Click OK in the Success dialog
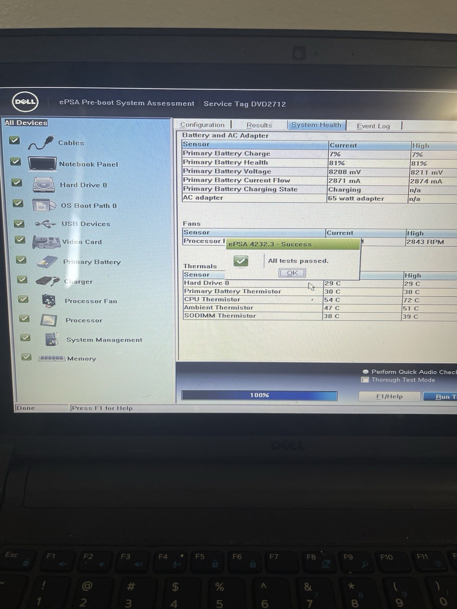 pyautogui.click(x=292, y=273)
